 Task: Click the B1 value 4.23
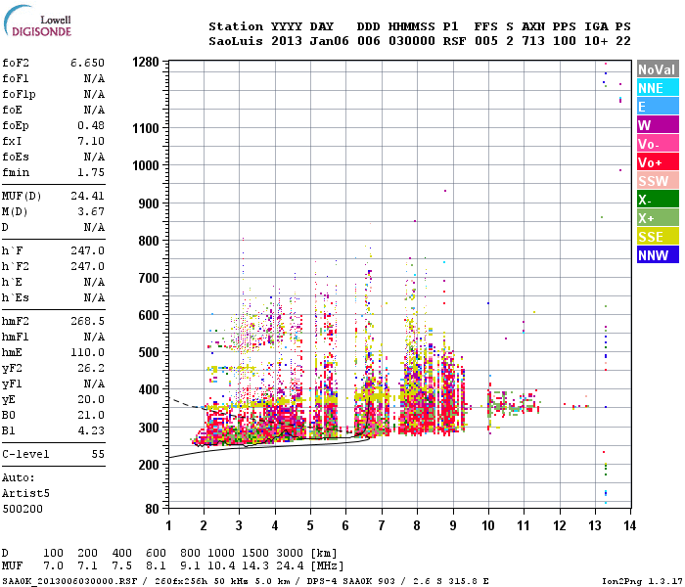(x=91, y=430)
